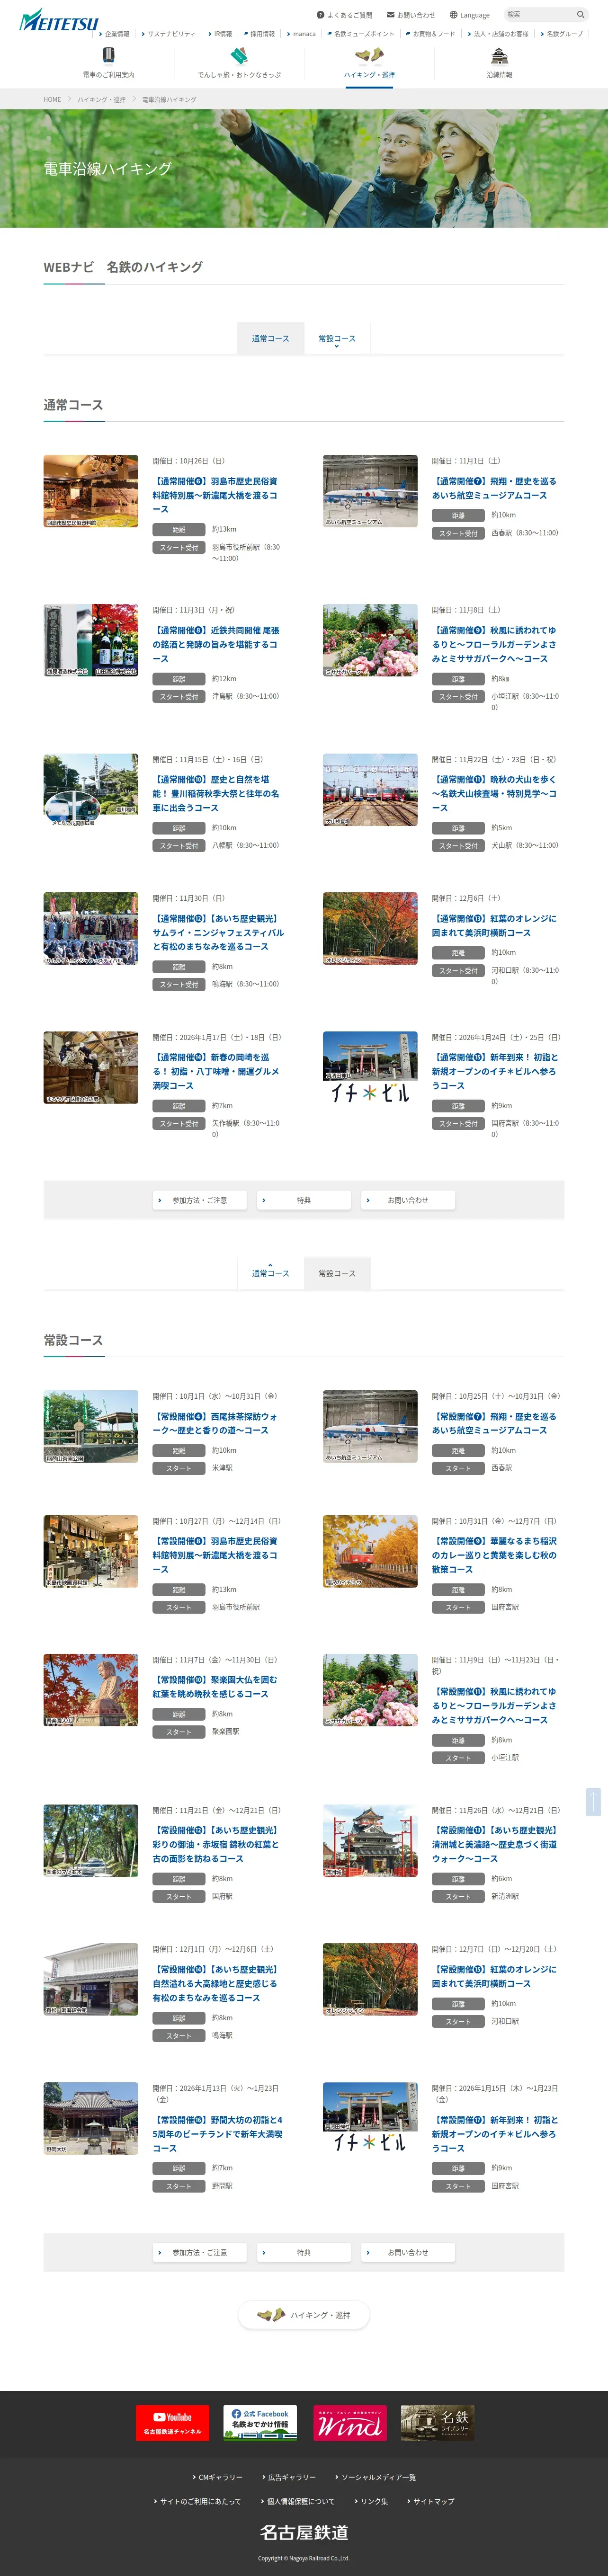
Task: Open 犬山検査場 train thumbnail dated 11月22日
Action: pyautogui.click(x=370, y=789)
